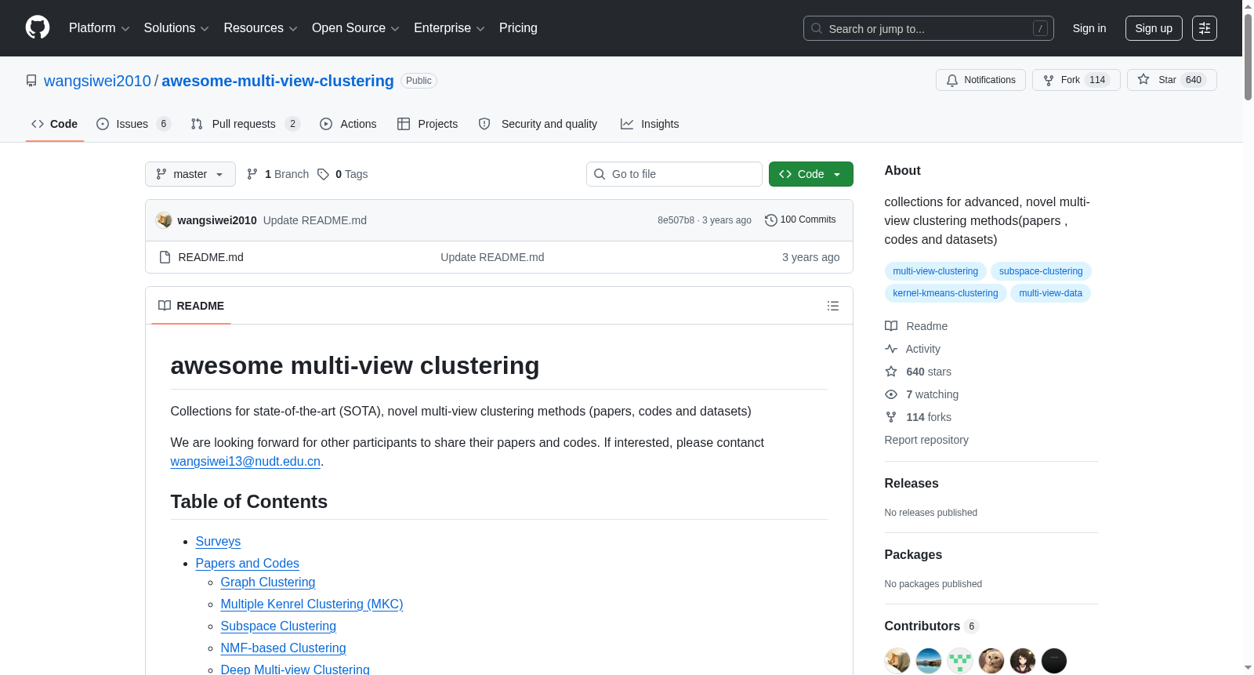Open the sixth dark contributor avatar
The height and width of the screenshot is (675, 1254).
point(1054,661)
